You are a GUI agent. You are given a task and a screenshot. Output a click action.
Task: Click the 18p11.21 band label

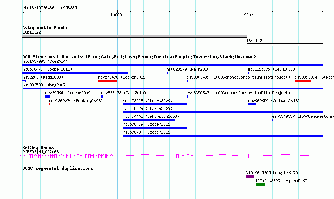255,41
